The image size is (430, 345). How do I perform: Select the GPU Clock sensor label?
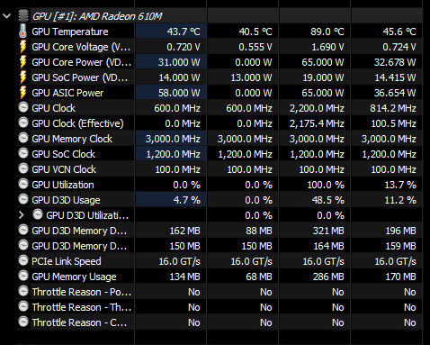53,108
